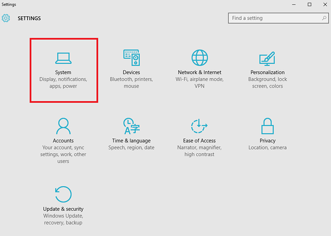Focus the Find a setting field
The height and width of the screenshot is (236, 331).
click(x=278, y=18)
